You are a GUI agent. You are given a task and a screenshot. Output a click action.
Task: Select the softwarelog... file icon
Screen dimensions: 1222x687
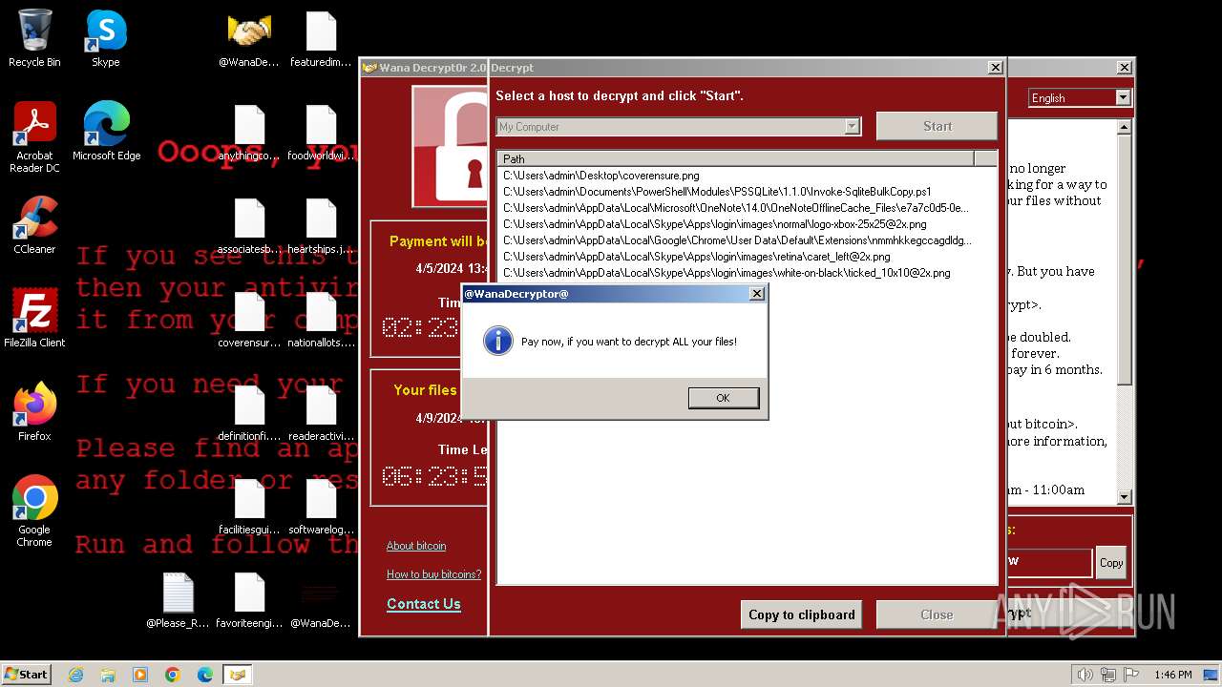point(321,506)
